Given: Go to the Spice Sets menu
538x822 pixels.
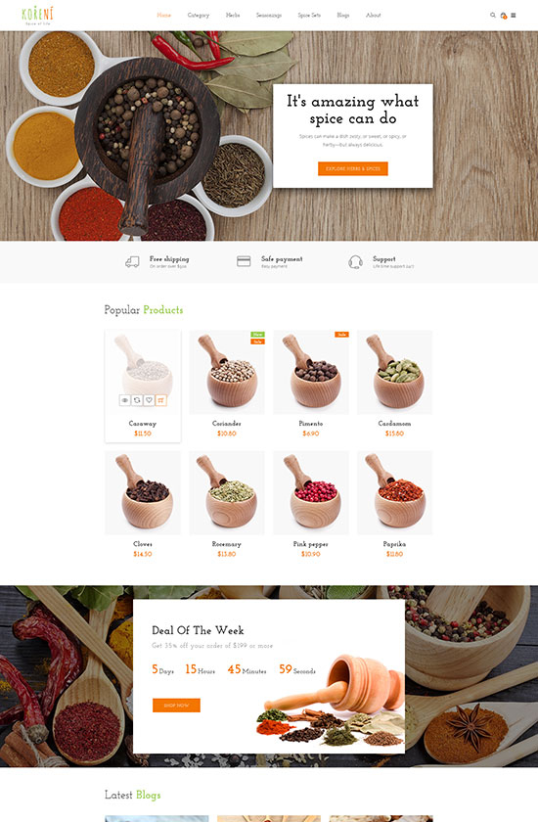Looking at the screenshot, I should 309,16.
